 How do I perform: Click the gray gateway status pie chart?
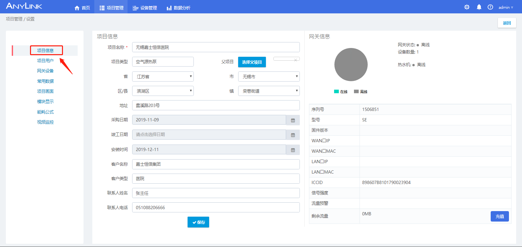coord(351,65)
